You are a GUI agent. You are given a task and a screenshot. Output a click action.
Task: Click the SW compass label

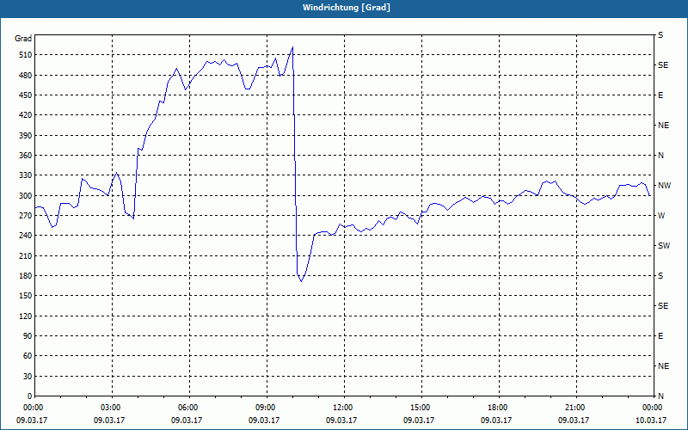click(x=664, y=246)
